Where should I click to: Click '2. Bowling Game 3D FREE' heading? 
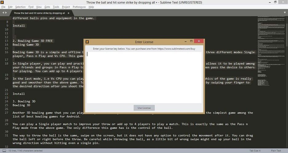coord(33,41)
